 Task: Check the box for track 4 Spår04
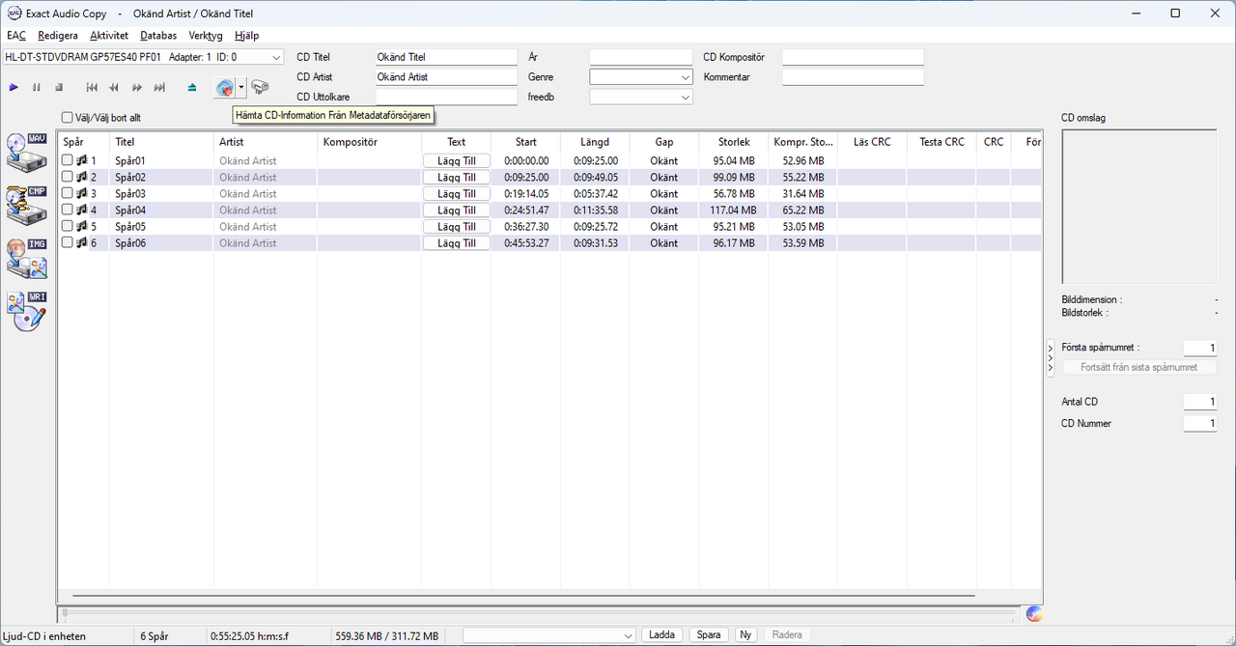(68, 211)
